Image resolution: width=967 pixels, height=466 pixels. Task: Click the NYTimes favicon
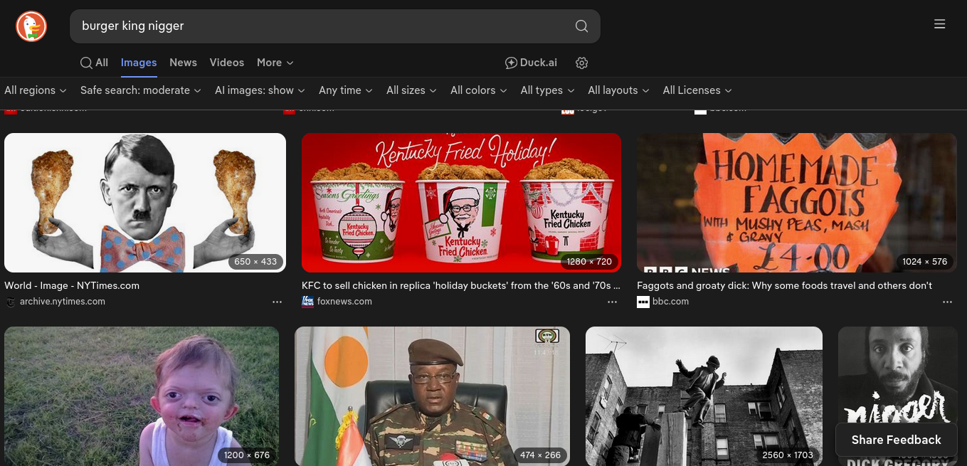[10, 302]
